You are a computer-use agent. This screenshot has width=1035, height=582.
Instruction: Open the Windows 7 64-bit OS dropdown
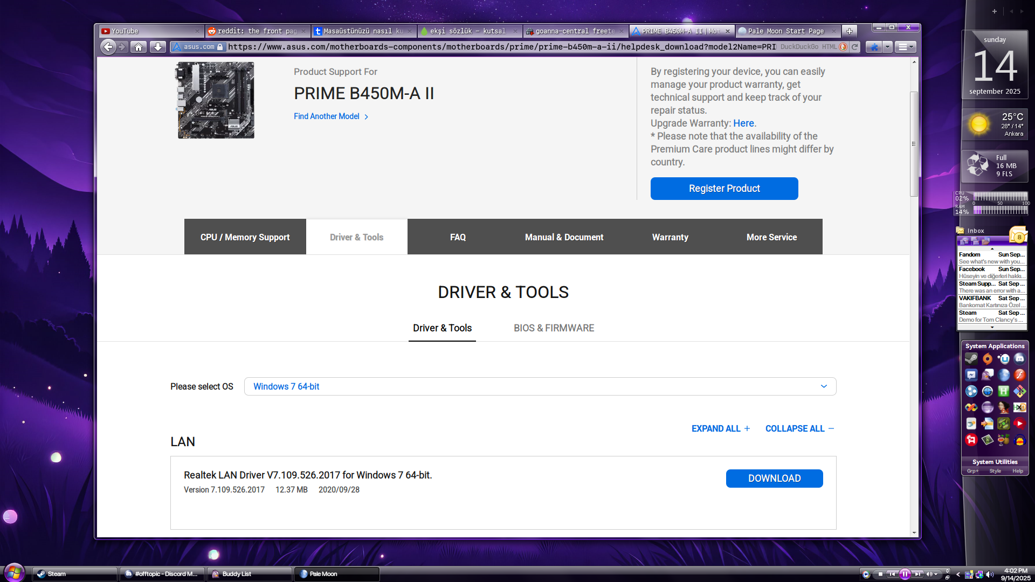pos(540,386)
